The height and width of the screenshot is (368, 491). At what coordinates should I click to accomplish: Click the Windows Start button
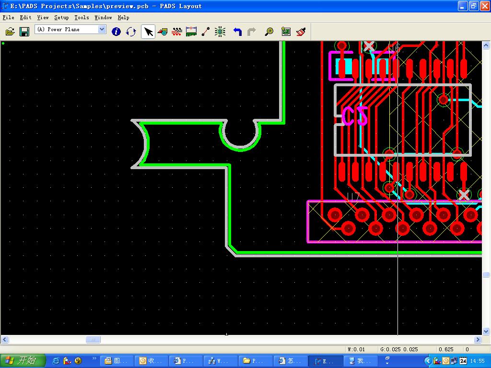tap(23, 361)
